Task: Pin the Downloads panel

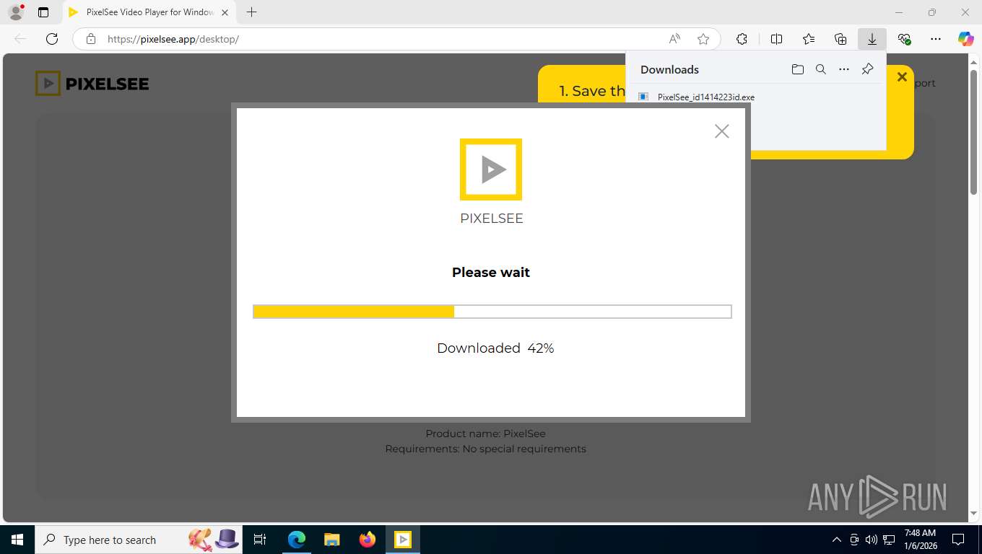Action: [868, 69]
